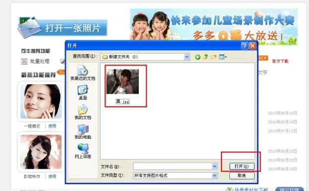The height and width of the screenshot is (191, 309).
Task: Click the 批量处理 feature in main window
Action: pos(35,62)
